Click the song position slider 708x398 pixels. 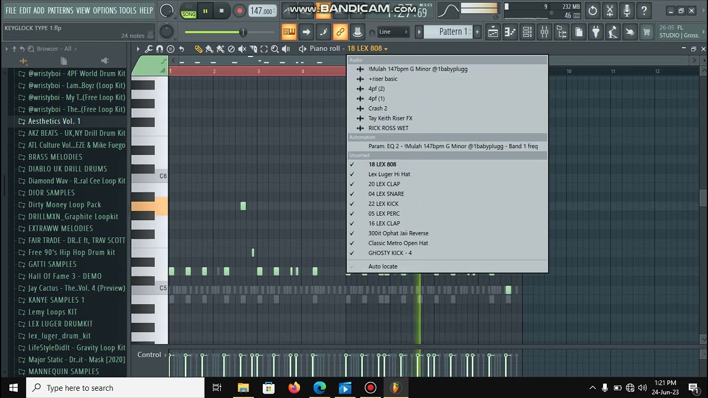(231, 32)
